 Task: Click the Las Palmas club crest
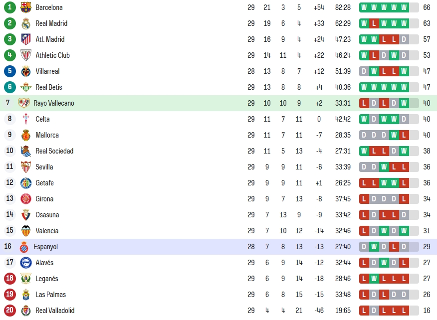tap(26, 295)
